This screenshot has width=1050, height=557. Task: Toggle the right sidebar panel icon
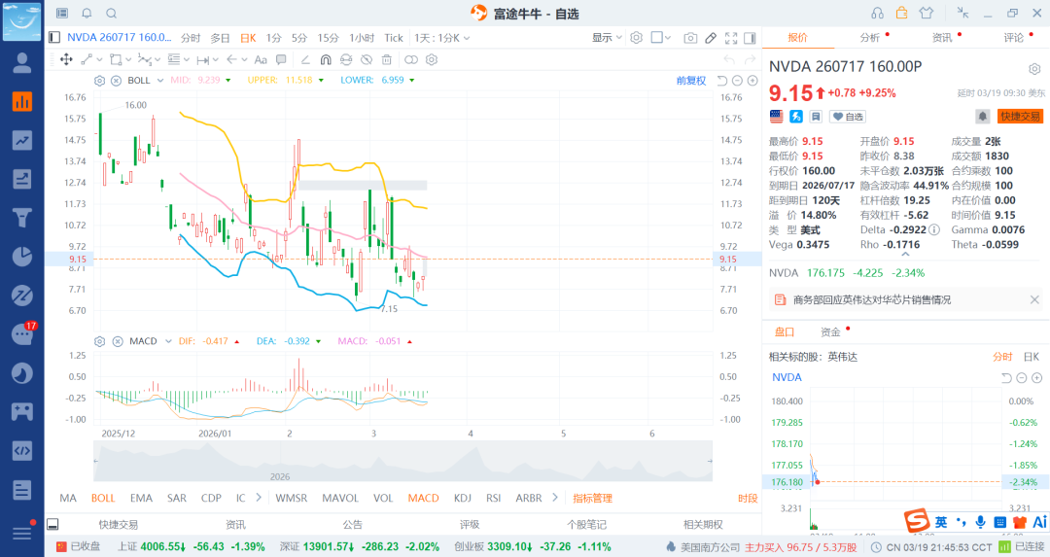[x=750, y=38]
